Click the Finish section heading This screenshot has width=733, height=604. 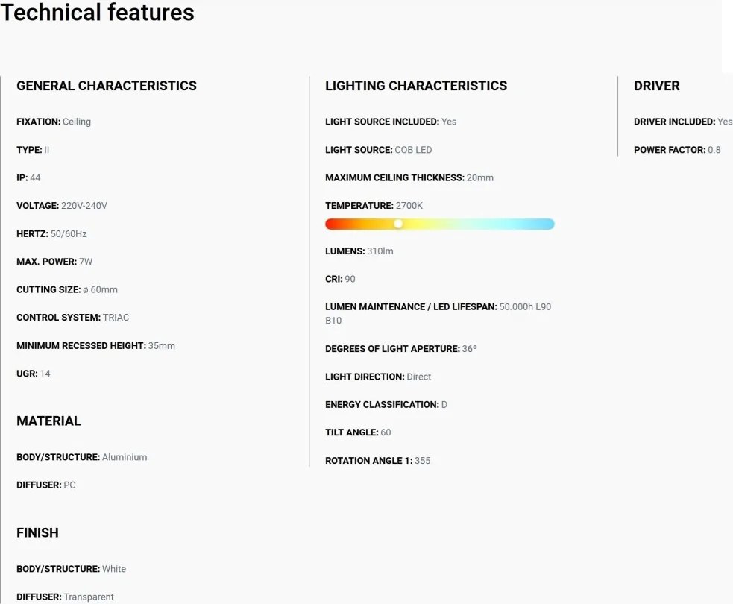coord(37,532)
